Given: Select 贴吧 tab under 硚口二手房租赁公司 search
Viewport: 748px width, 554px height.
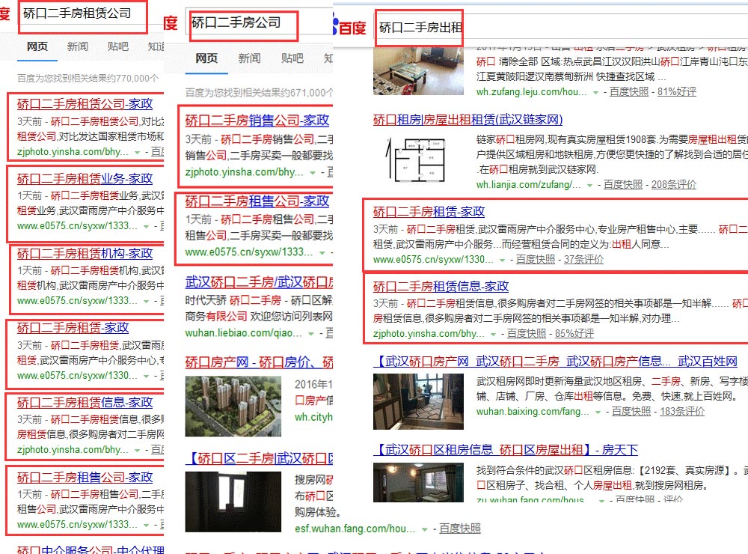Looking at the screenshot, I should pos(118,46).
